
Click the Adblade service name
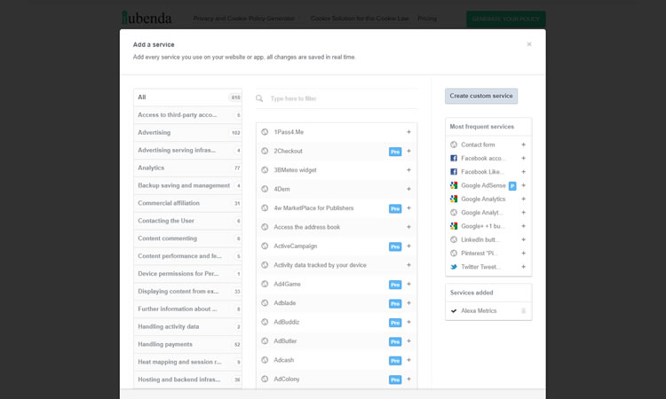point(284,303)
